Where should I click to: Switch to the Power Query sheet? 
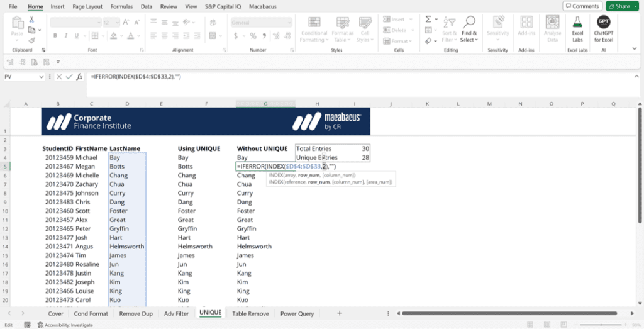(298, 313)
